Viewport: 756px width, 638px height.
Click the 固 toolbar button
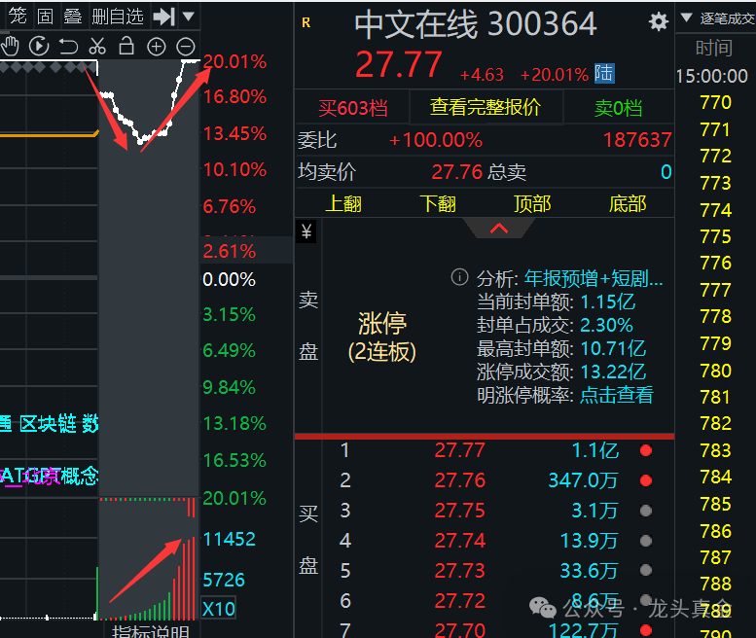click(46, 17)
